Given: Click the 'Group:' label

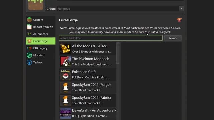Looking at the screenshot, I should tap(51, 9).
